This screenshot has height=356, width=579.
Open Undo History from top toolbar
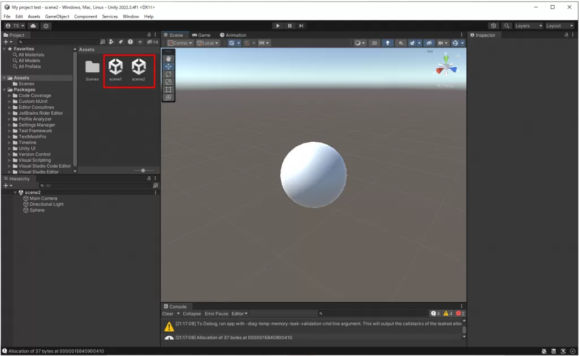pyautogui.click(x=494, y=25)
